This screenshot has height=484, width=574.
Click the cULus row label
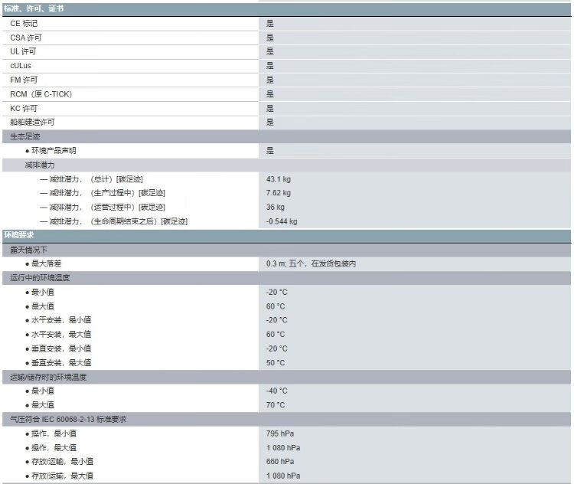(x=21, y=66)
